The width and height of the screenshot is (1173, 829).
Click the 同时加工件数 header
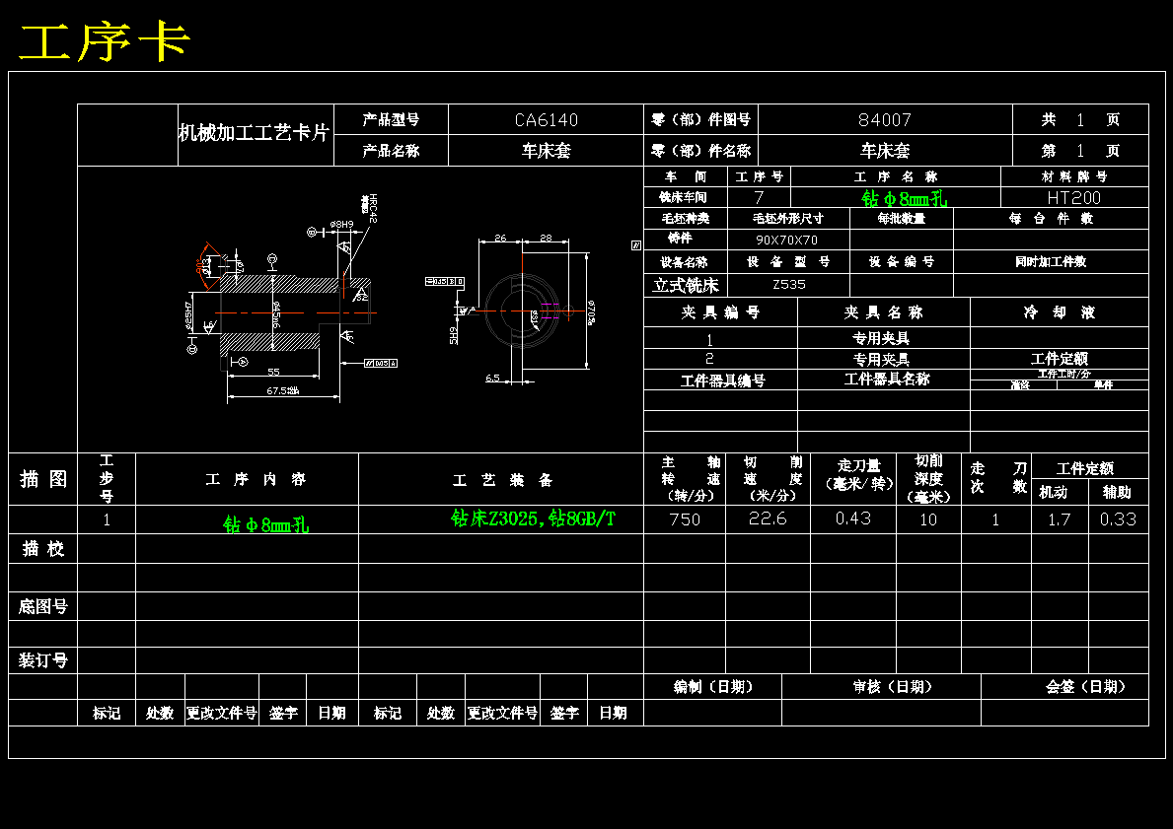(x=1051, y=261)
